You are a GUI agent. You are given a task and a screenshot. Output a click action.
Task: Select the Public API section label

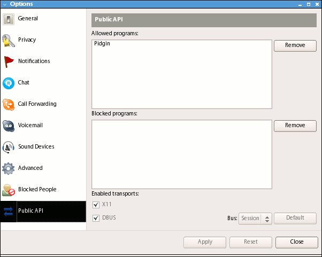coord(31,211)
